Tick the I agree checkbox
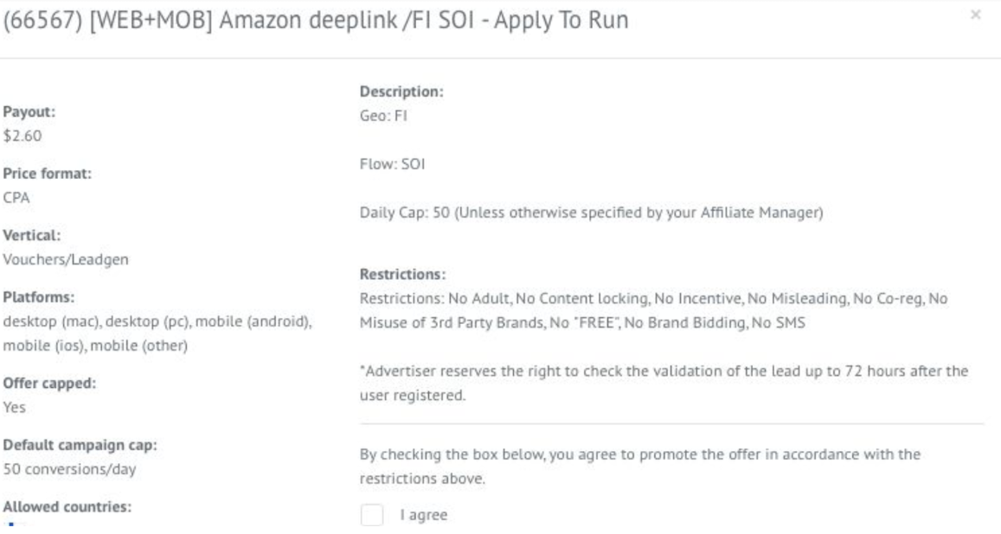Viewport: 1001px width, 534px height. [x=371, y=515]
